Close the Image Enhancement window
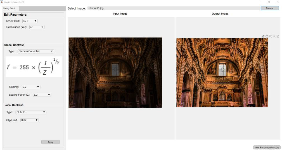The image size is (282, 151). coord(277,2)
